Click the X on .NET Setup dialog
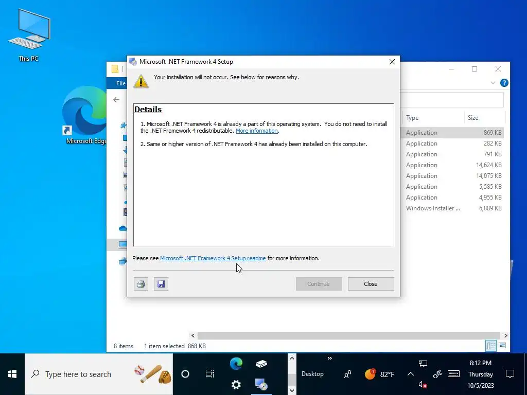This screenshot has height=395, width=527. click(392, 62)
